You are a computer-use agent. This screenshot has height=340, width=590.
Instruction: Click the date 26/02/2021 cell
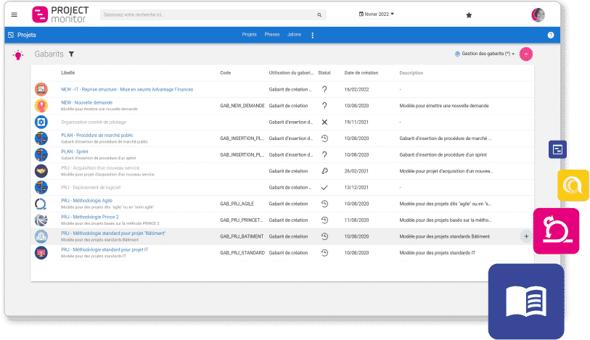356,171
